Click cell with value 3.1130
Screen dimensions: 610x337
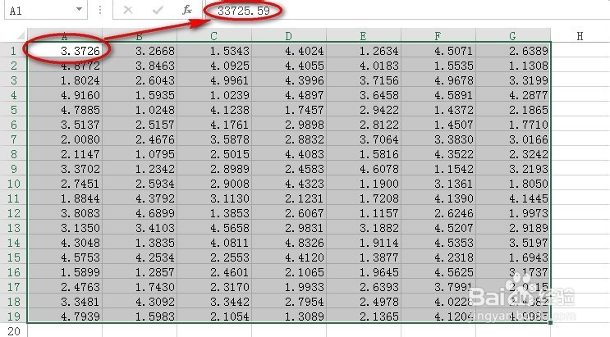point(214,198)
